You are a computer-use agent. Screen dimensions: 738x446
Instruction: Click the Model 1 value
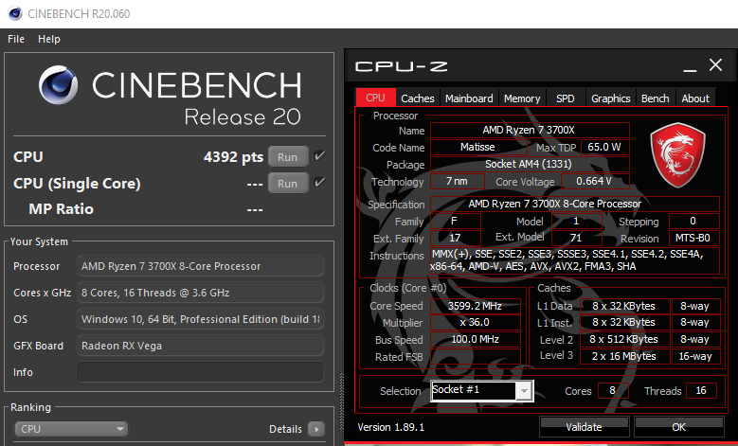coord(577,222)
